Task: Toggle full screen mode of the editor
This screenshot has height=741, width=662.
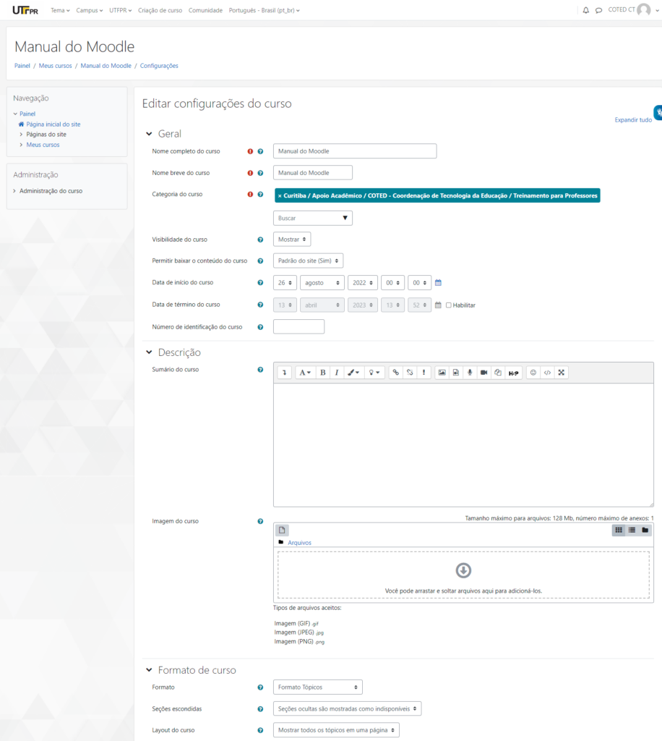Action: coord(562,373)
